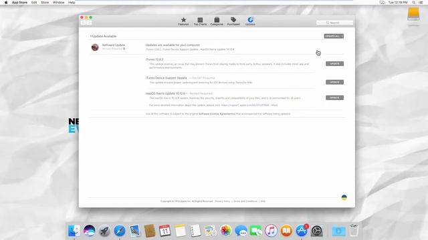428x240 pixels.
Task: Open the Store menu
Action: 45,3
